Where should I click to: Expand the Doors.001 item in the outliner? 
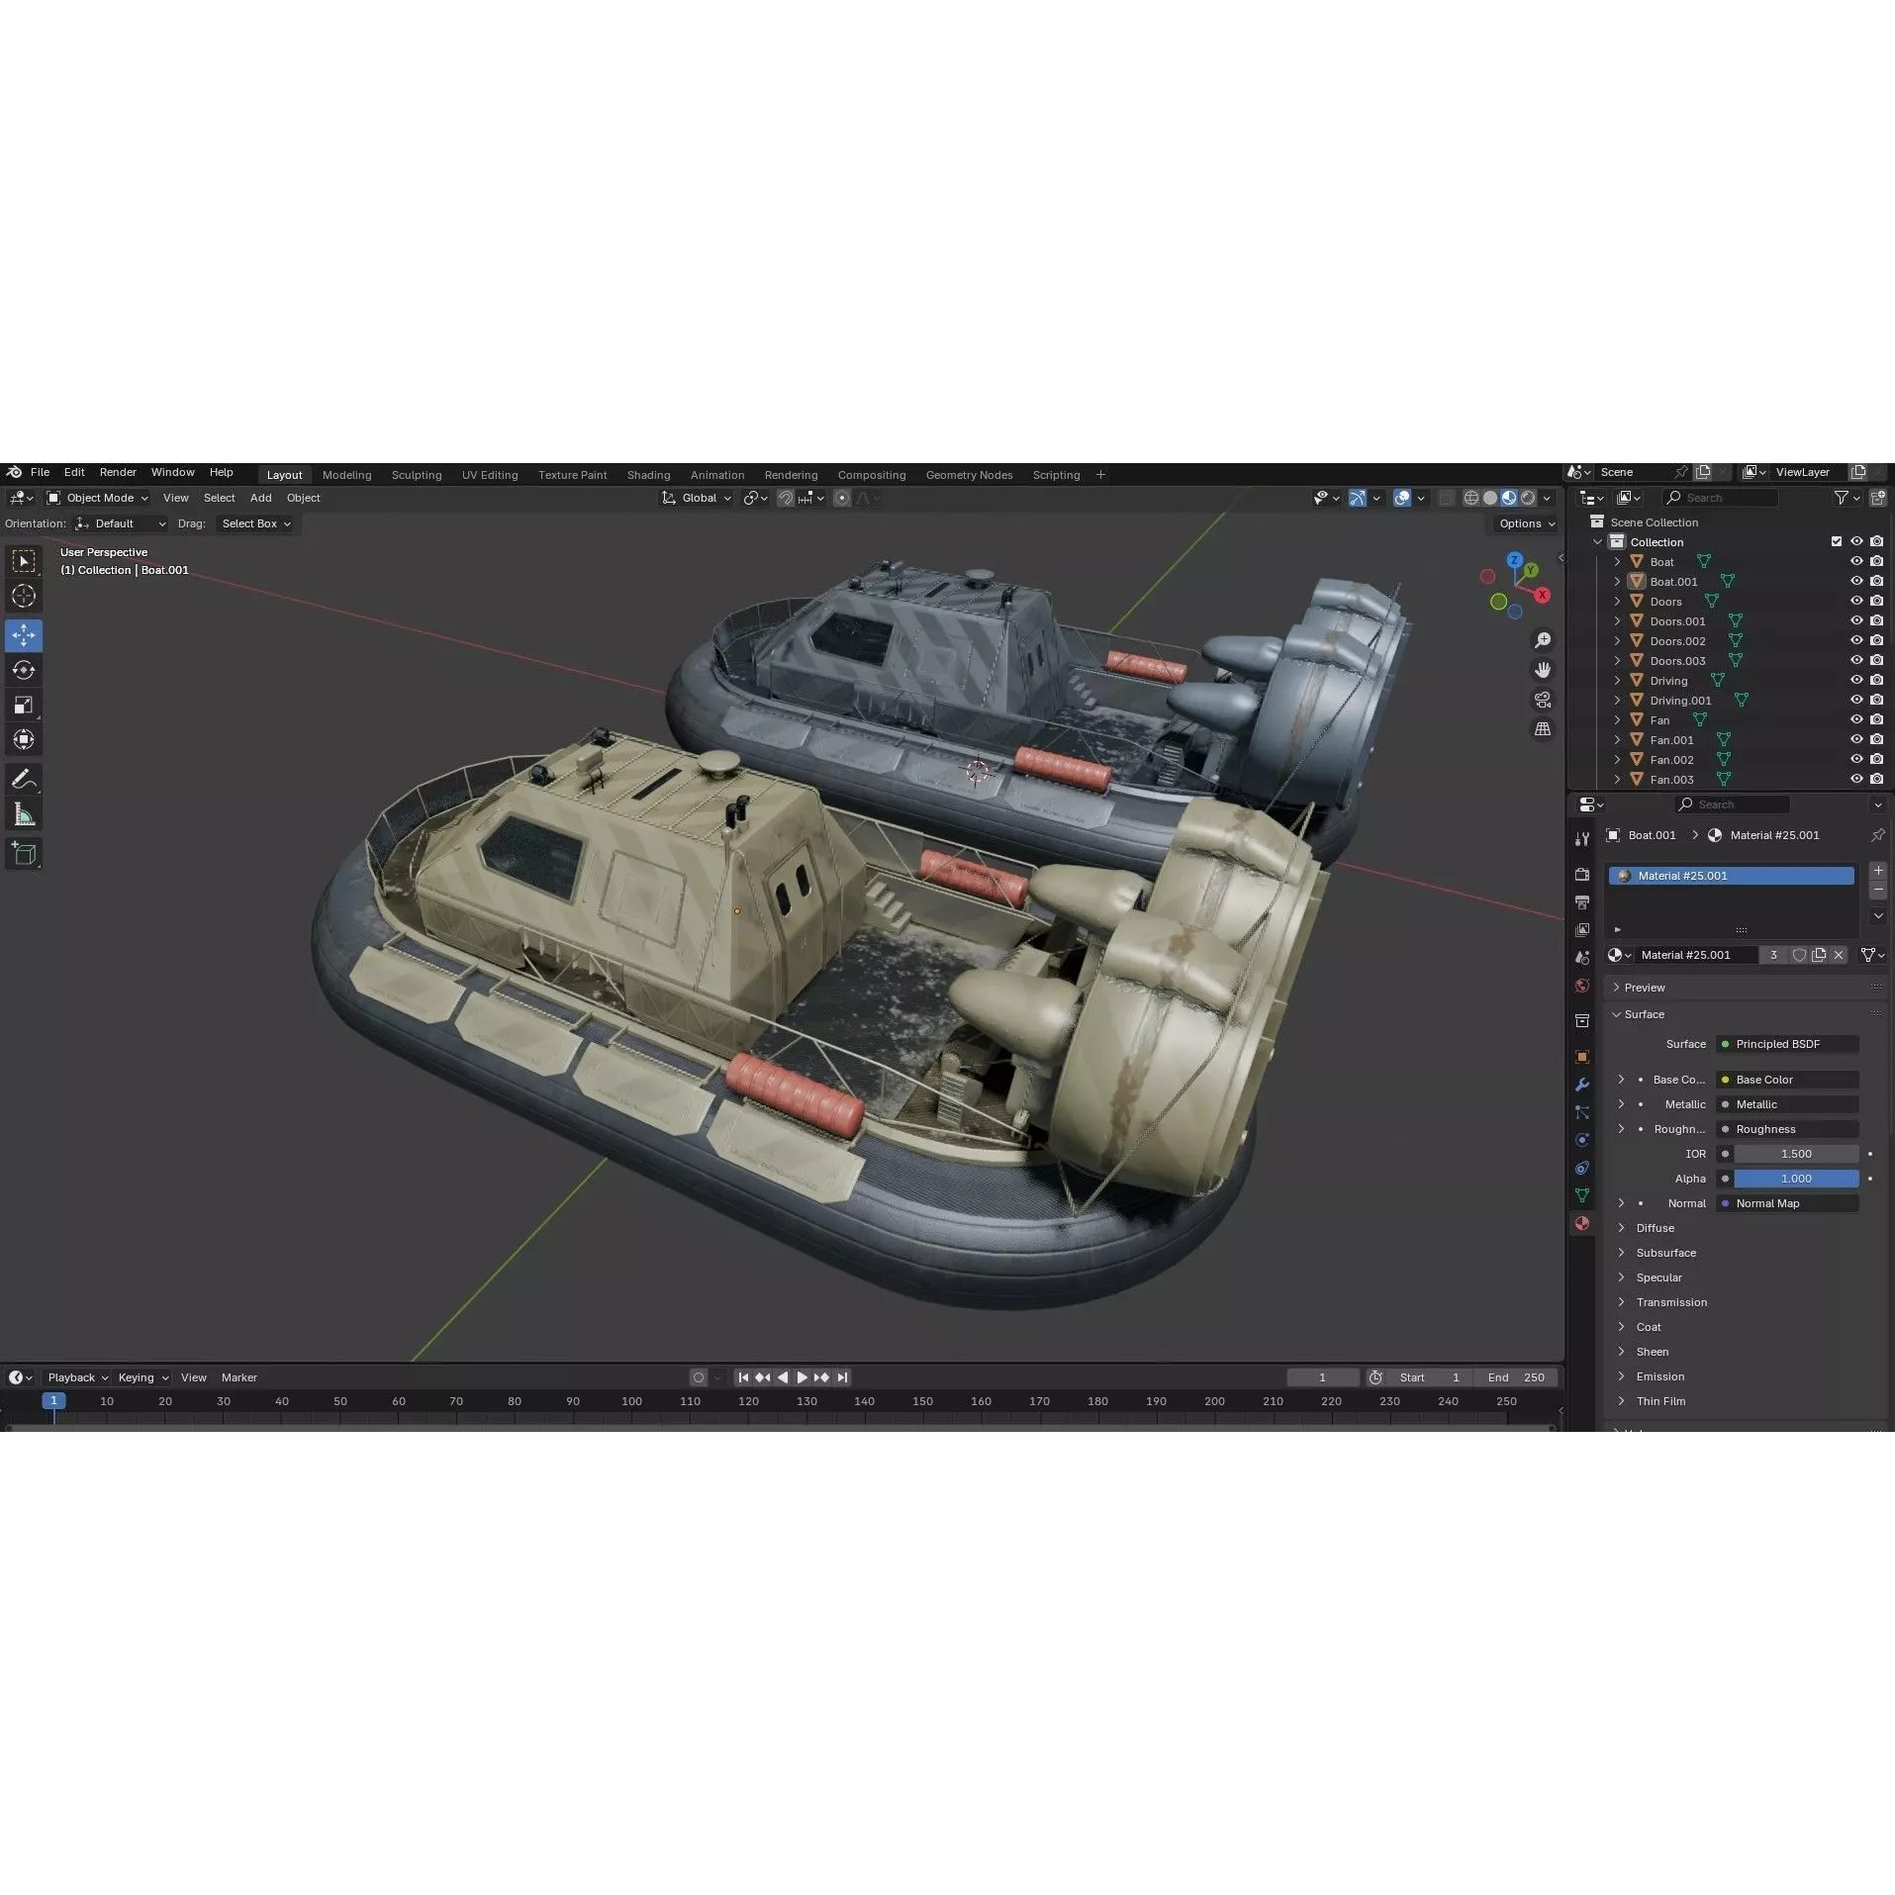point(1619,620)
